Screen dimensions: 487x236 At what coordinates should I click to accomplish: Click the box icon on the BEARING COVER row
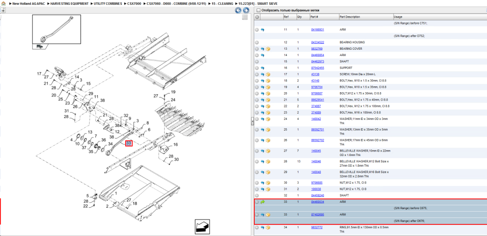pos(268,49)
